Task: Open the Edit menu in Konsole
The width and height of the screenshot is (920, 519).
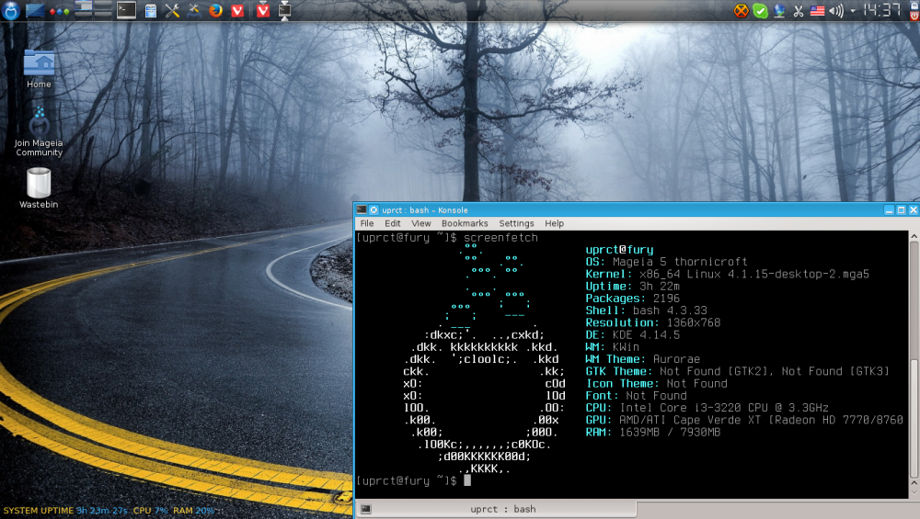Action: [x=393, y=223]
